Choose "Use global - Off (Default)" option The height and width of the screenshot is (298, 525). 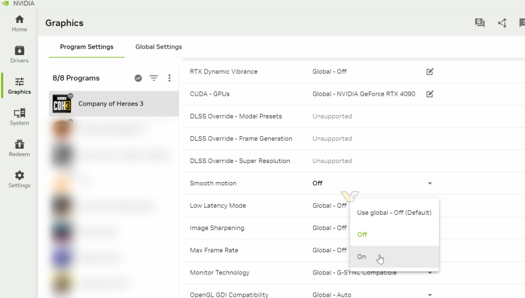click(394, 212)
